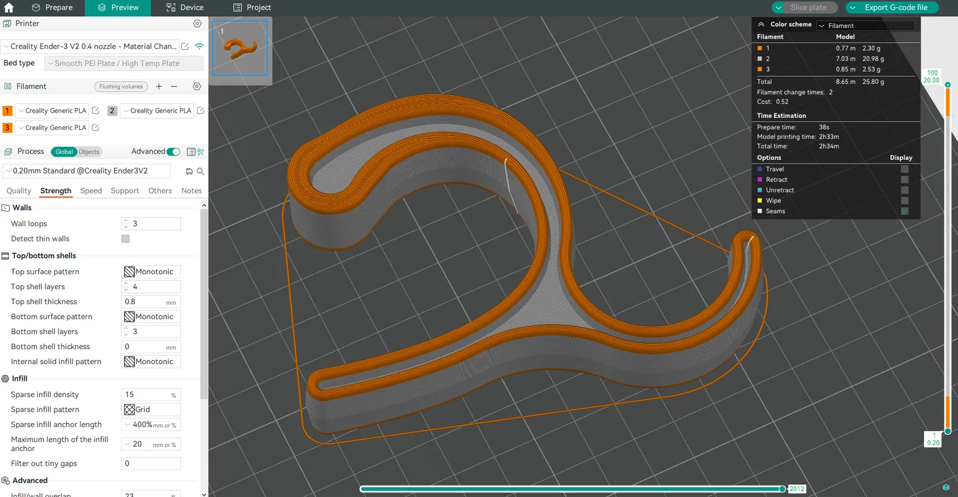Go to the home screen icon
The height and width of the screenshot is (497, 958).
[8, 8]
